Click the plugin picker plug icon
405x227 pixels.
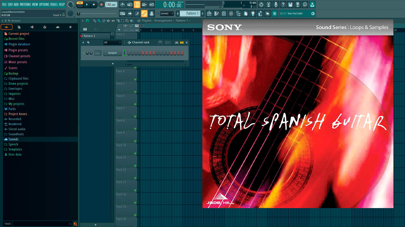[253, 14]
